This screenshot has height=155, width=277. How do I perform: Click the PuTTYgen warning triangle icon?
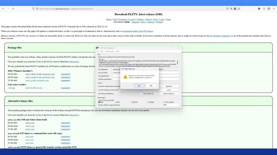tap(125, 77)
